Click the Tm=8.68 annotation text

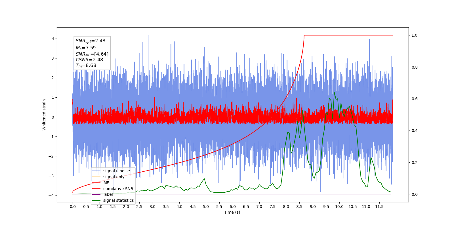click(86, 66)
